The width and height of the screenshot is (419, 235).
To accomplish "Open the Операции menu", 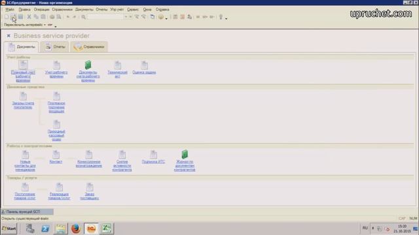I will (41, 9).
